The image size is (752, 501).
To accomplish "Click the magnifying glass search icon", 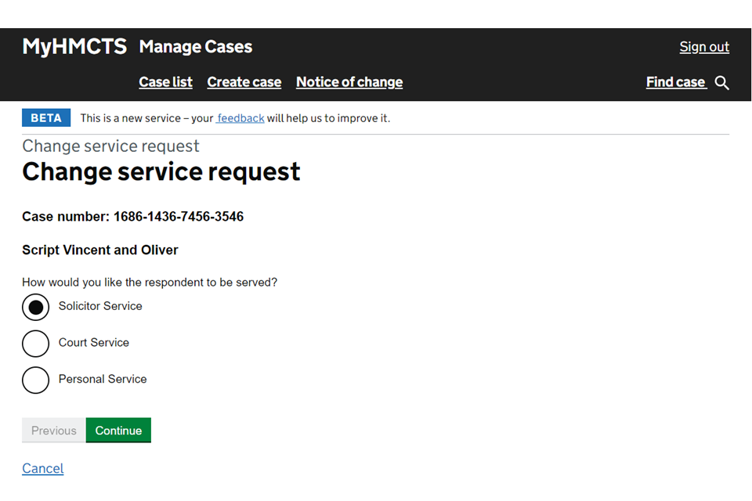I will tap(721, 83).
